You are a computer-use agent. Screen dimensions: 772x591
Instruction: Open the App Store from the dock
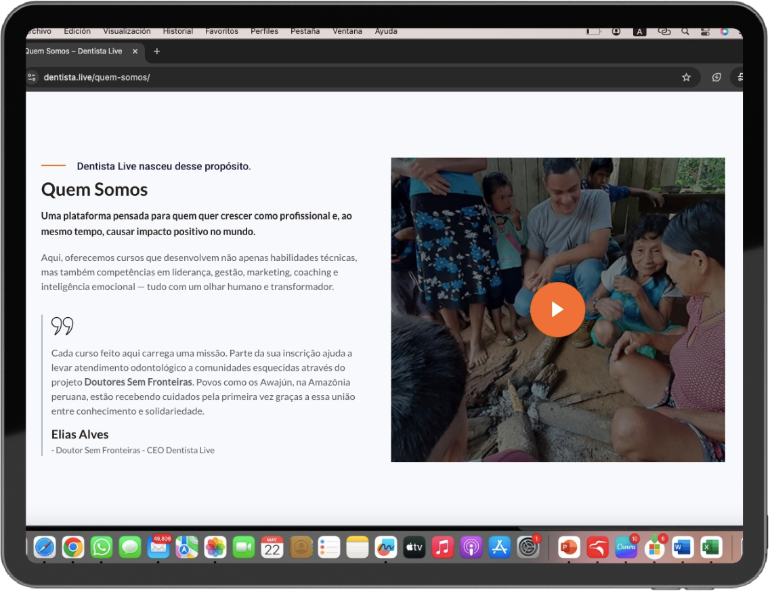[x=499, y=547]
